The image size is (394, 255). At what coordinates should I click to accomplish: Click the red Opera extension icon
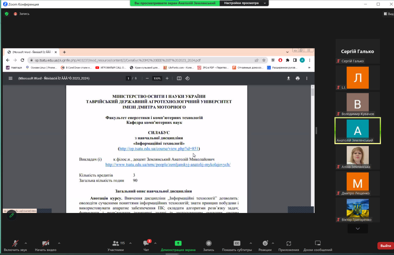(280, 60)
